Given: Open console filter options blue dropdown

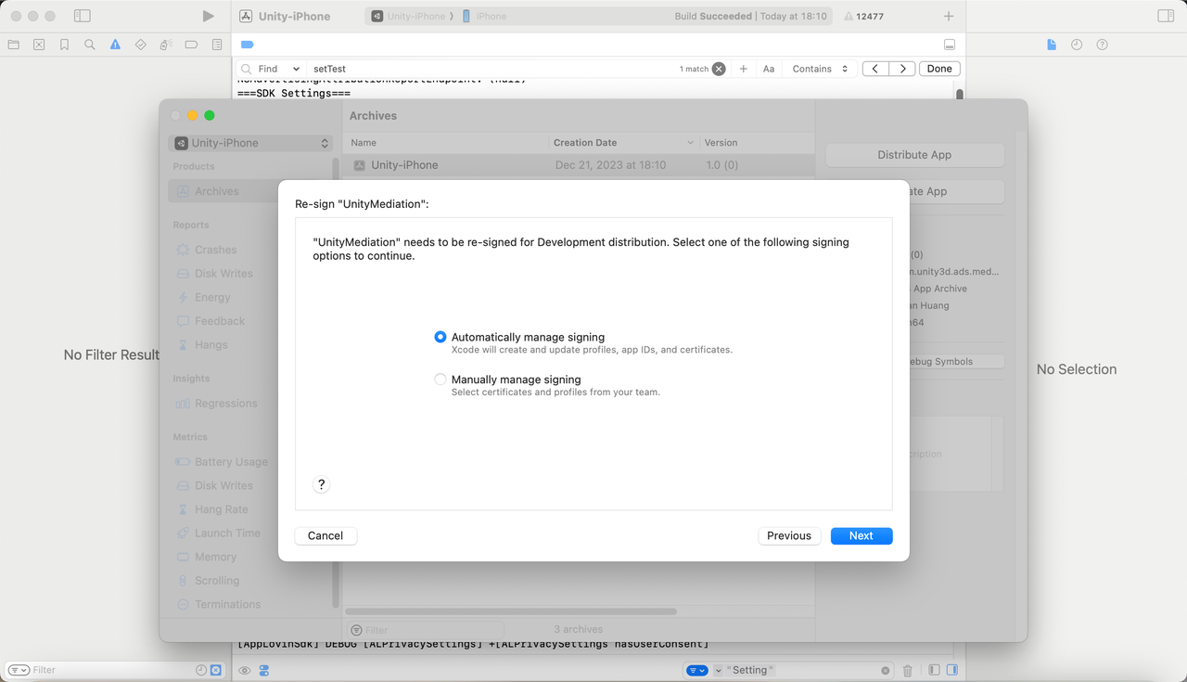Looking at the screenshot, I should pyautogui.click(x=697, y=670).
